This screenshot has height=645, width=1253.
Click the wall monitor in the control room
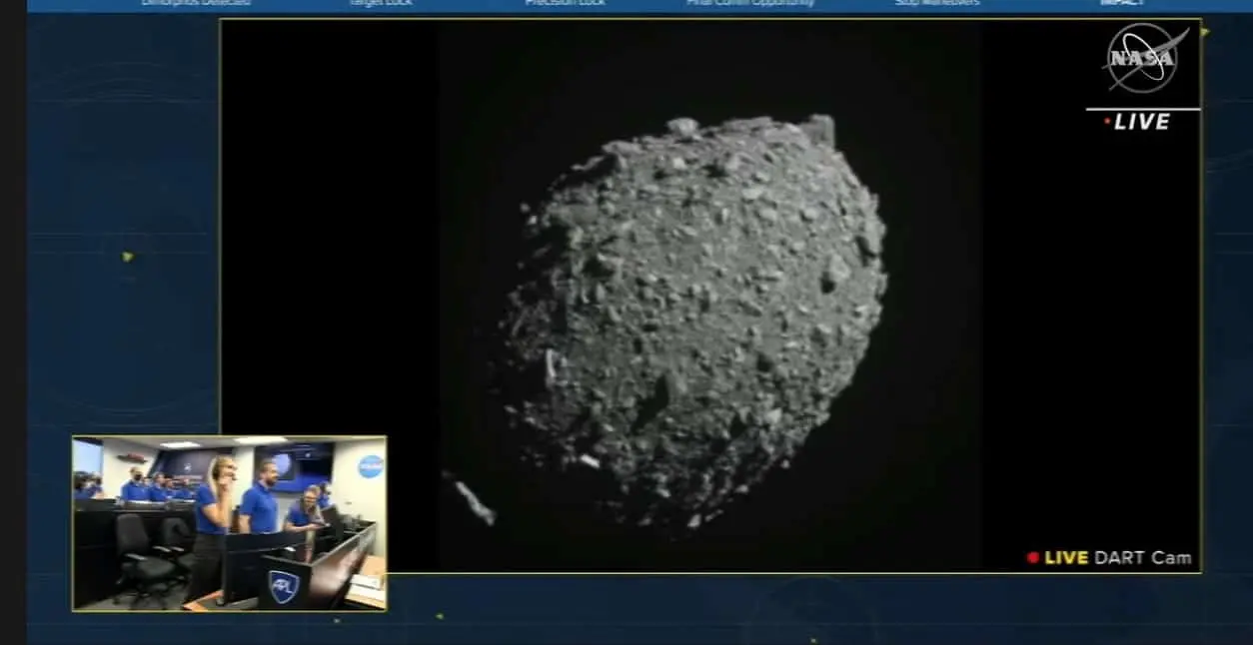click(x=293, y=463)
